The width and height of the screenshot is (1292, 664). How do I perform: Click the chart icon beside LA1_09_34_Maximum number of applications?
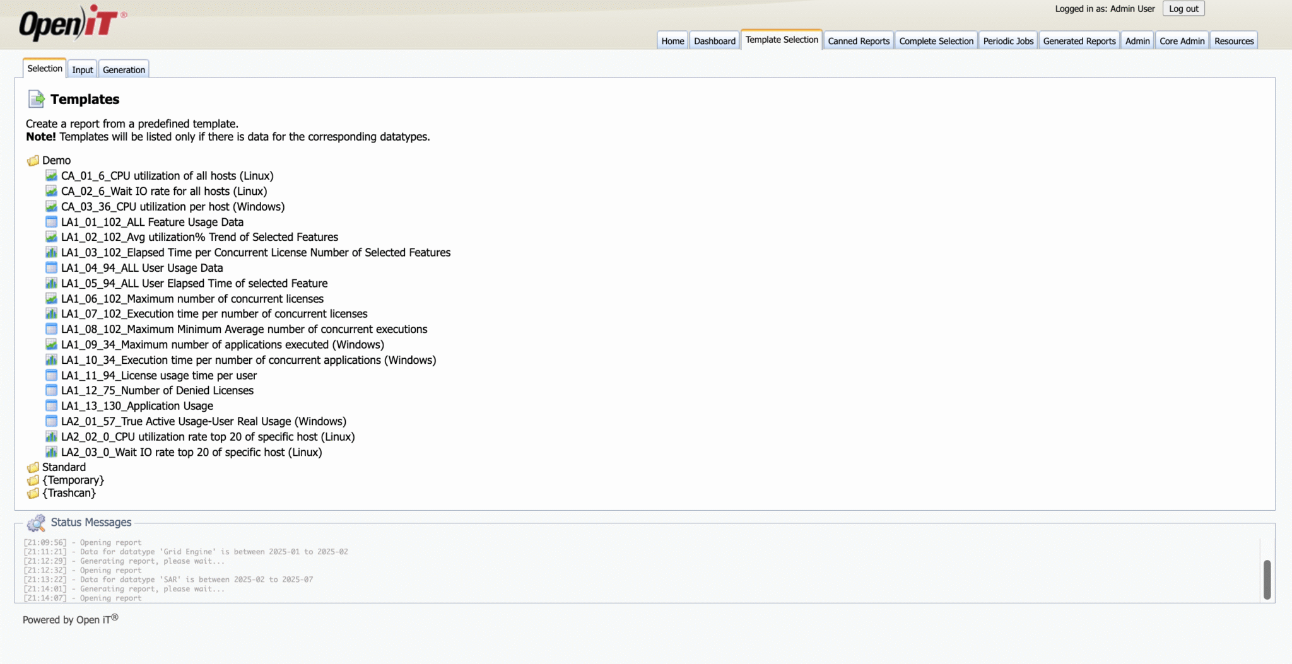pos(51,344)
